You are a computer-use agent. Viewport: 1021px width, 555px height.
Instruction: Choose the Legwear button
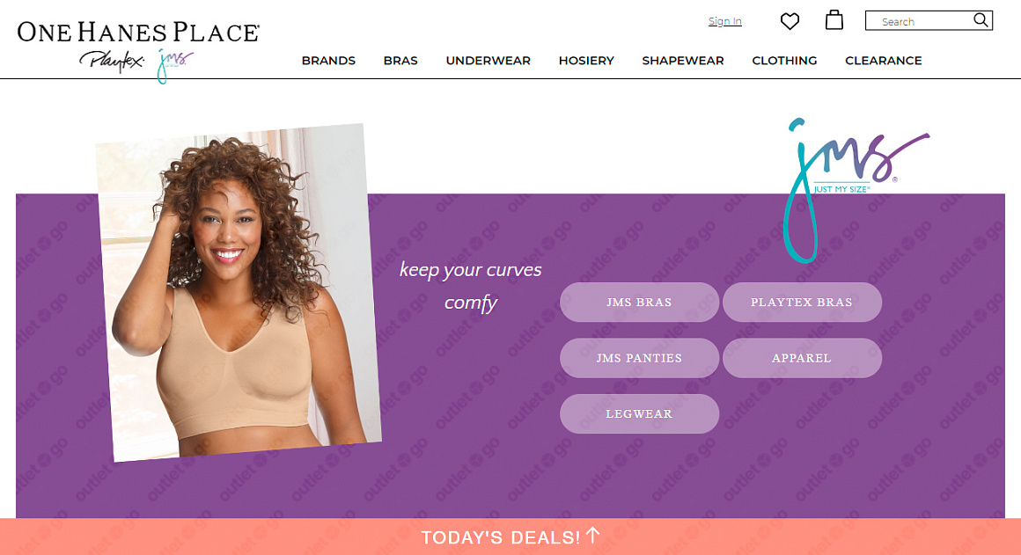click(x=639, y=413)
